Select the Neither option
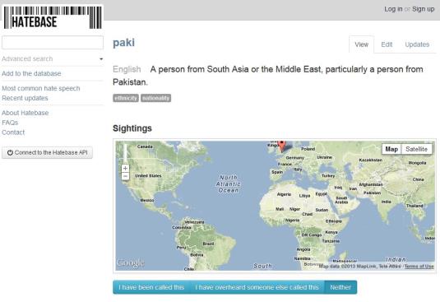Viewport: 440px width, 302px height. pyautogui.click(x=340, y=287)
